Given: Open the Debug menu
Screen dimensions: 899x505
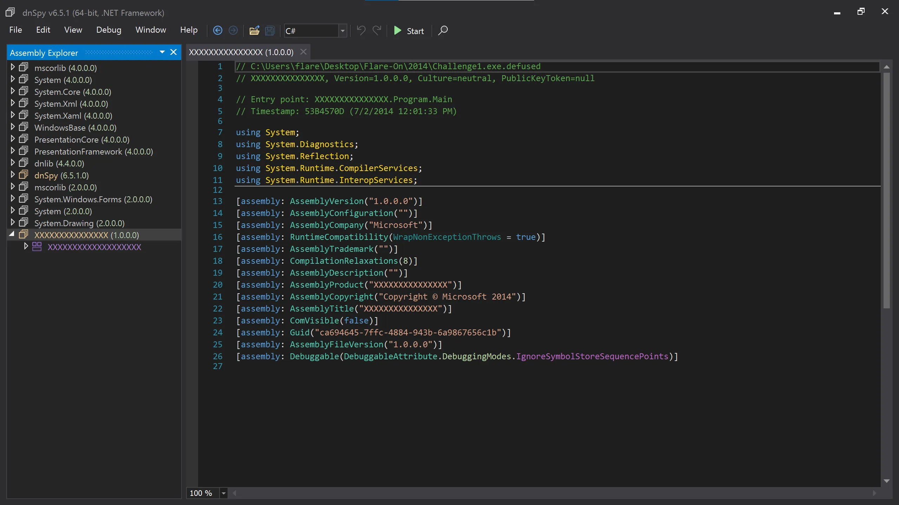Looking at the screenshot, I should 109,30.
